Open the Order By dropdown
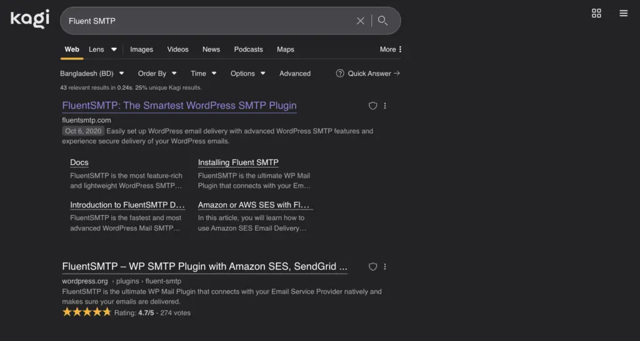This screenshot has width=640, height=341. pos(157,73)
